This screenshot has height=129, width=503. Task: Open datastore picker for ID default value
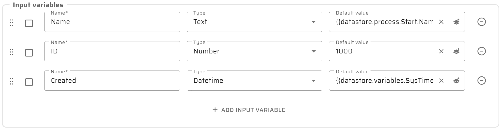point(456,51)
